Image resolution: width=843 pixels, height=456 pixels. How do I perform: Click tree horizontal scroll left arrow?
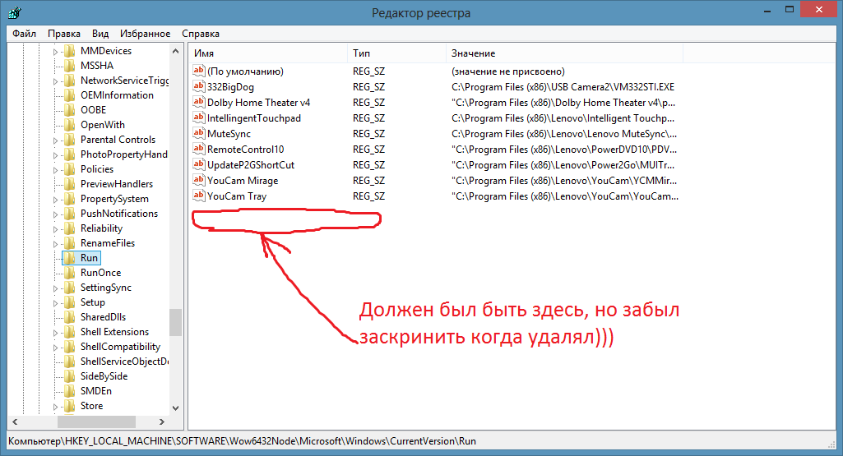(x=15, y=421)
